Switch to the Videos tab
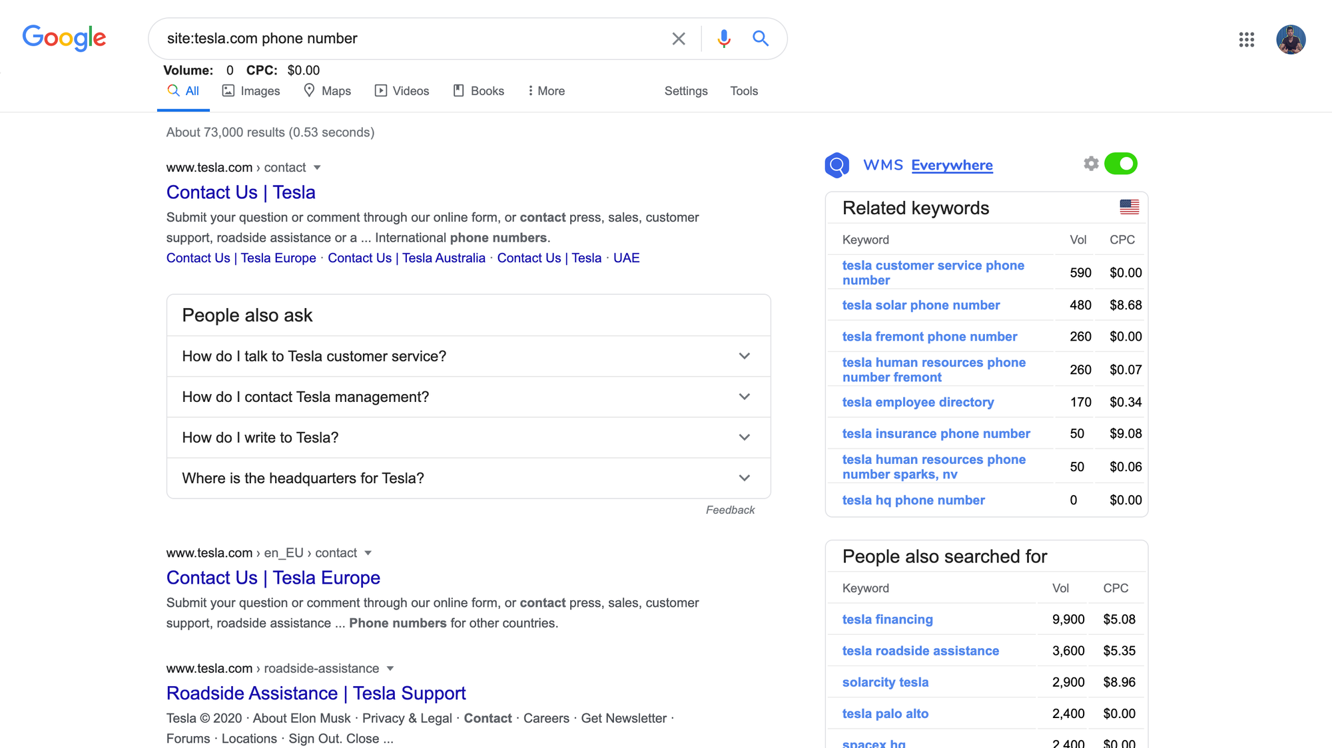1332x748 pixels. (x=402, y=91)
